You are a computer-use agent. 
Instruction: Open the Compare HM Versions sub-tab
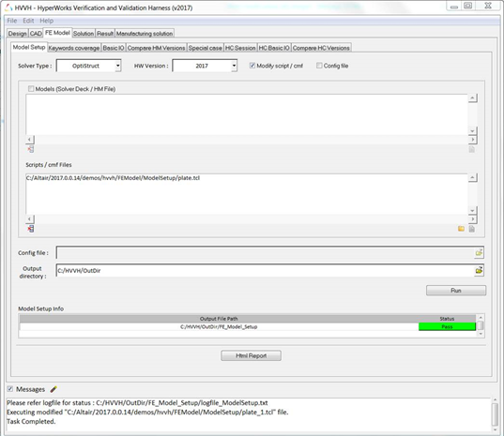156,48
